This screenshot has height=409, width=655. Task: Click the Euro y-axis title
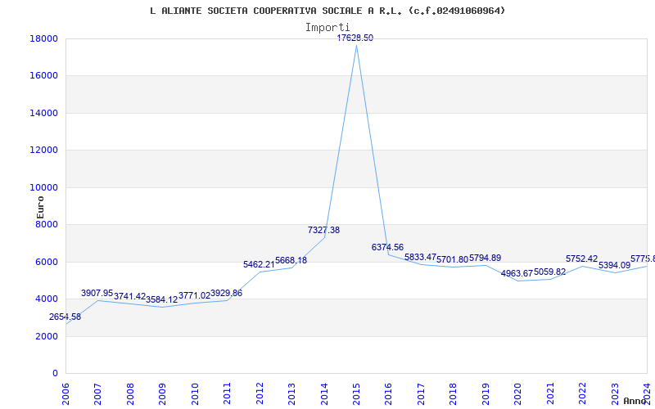tap(40, 208)
